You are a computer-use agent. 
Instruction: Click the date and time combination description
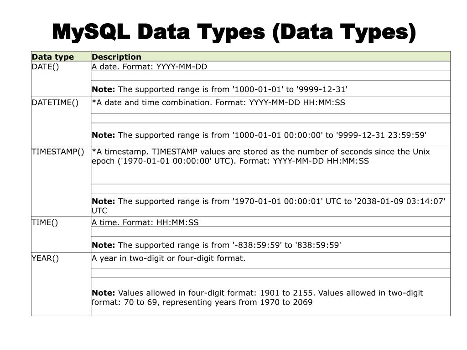(x=218, y=103)
